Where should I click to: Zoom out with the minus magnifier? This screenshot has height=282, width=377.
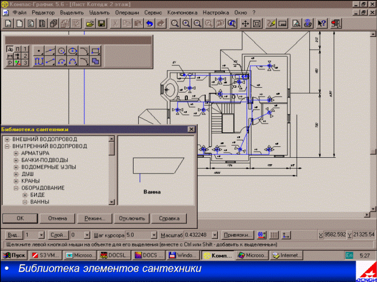(x=197, y=24)
